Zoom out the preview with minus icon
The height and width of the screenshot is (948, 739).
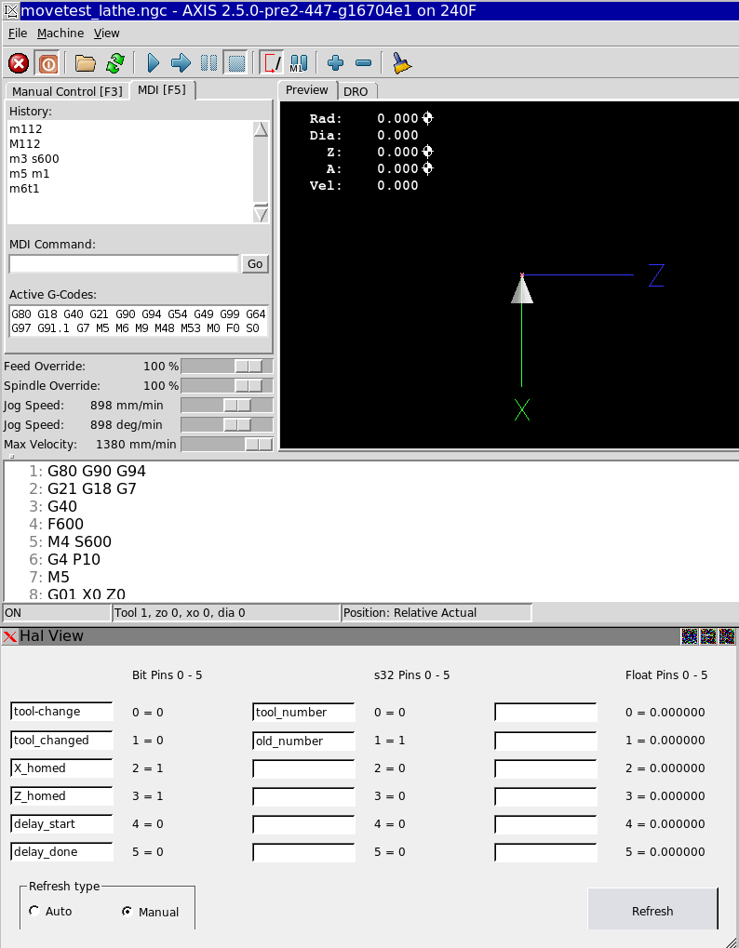click(364, 63)
